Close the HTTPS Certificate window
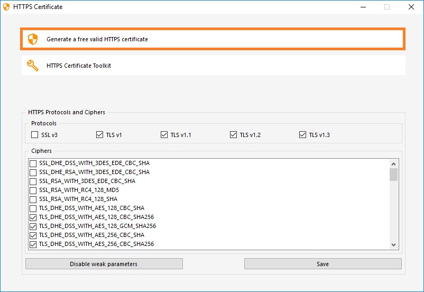 click(411, 7)
